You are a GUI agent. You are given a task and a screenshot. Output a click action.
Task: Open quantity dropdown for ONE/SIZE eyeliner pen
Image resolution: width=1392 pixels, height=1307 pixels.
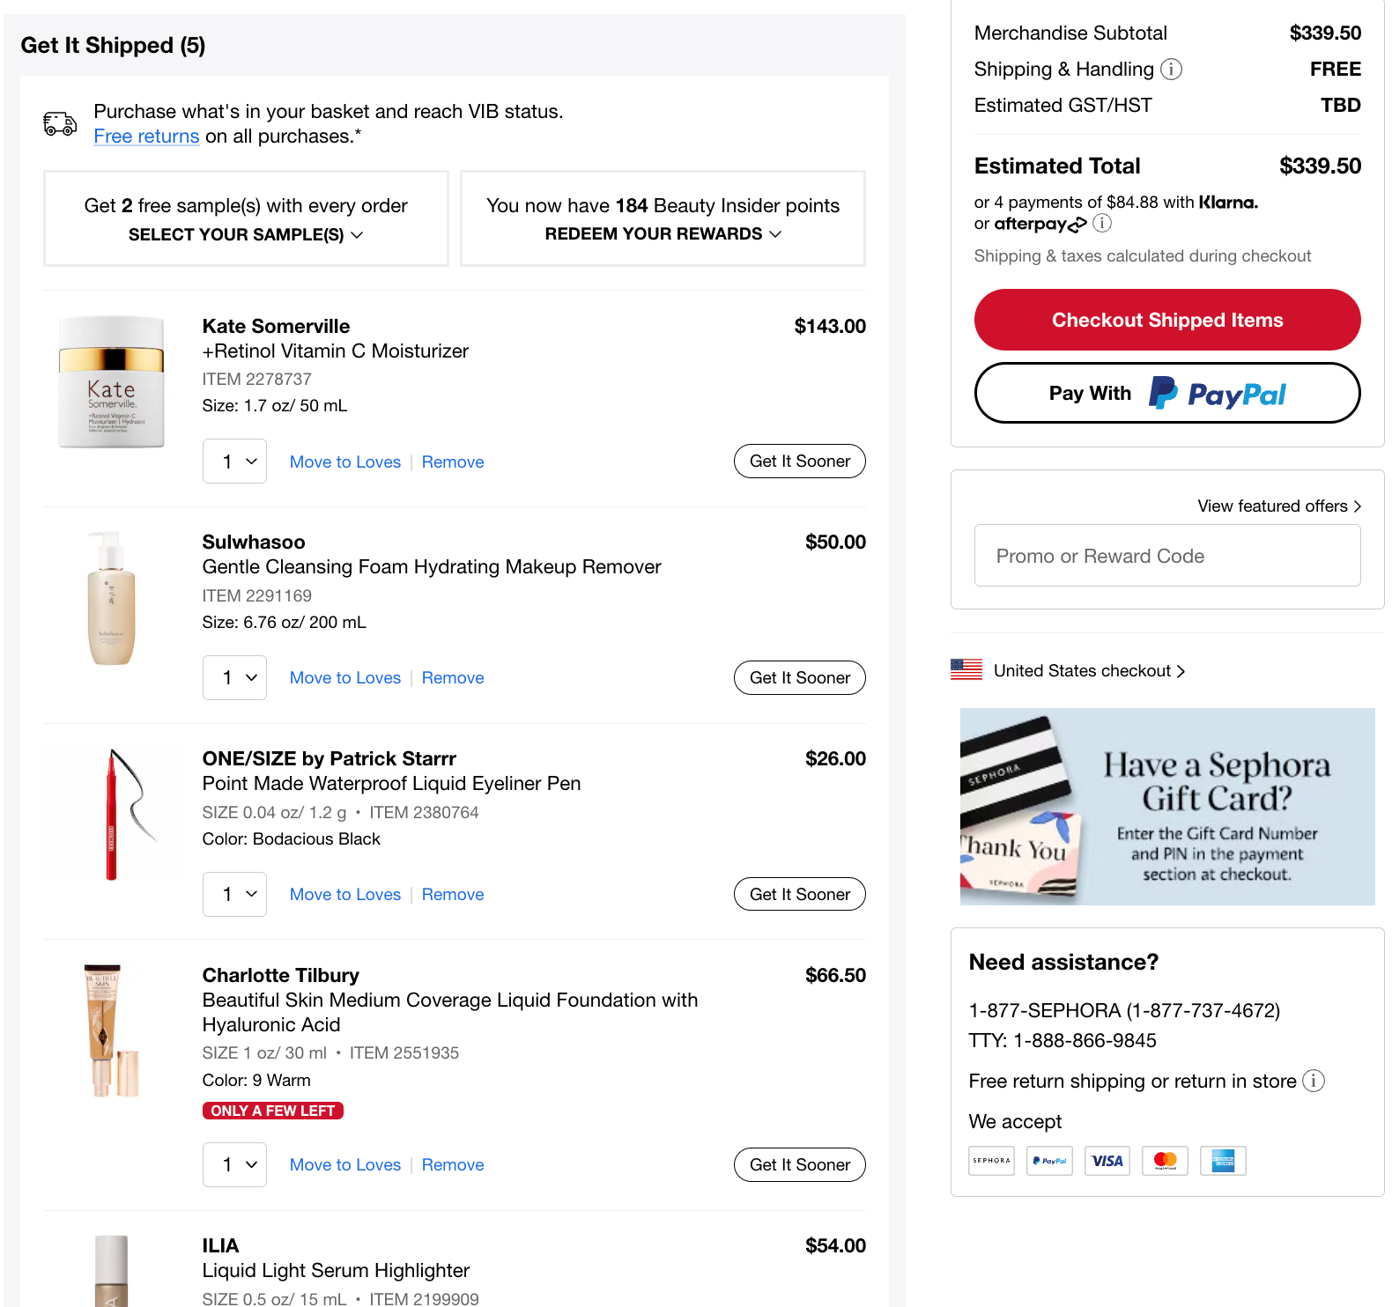(x=234, y=894)
